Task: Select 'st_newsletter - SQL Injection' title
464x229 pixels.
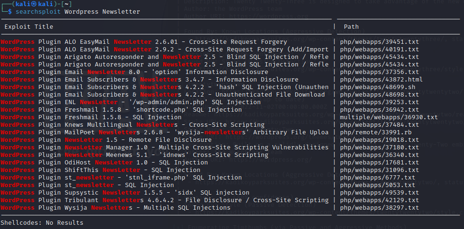Action: coord(87,185)
